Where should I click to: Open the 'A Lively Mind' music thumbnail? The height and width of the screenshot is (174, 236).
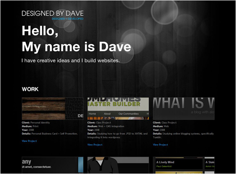click(x=184, y=165)
